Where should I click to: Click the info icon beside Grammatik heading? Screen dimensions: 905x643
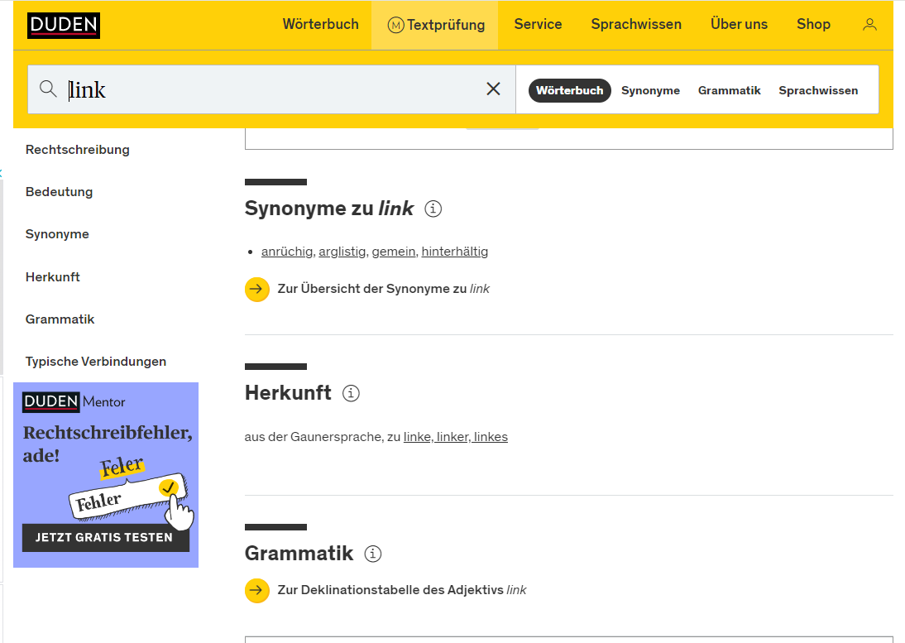(x=372, y=554)
